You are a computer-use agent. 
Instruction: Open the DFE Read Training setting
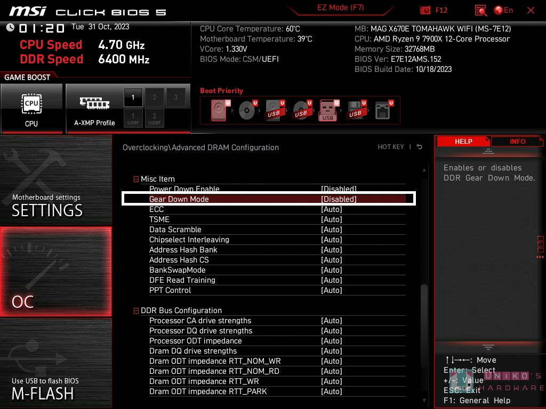(x=277, y=280)
